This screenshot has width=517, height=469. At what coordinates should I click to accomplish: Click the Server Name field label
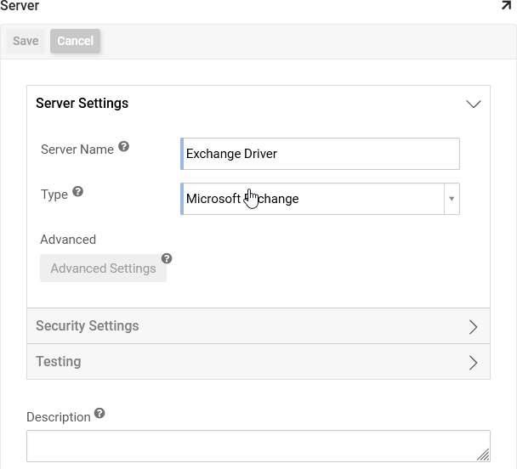click(77, 150)
